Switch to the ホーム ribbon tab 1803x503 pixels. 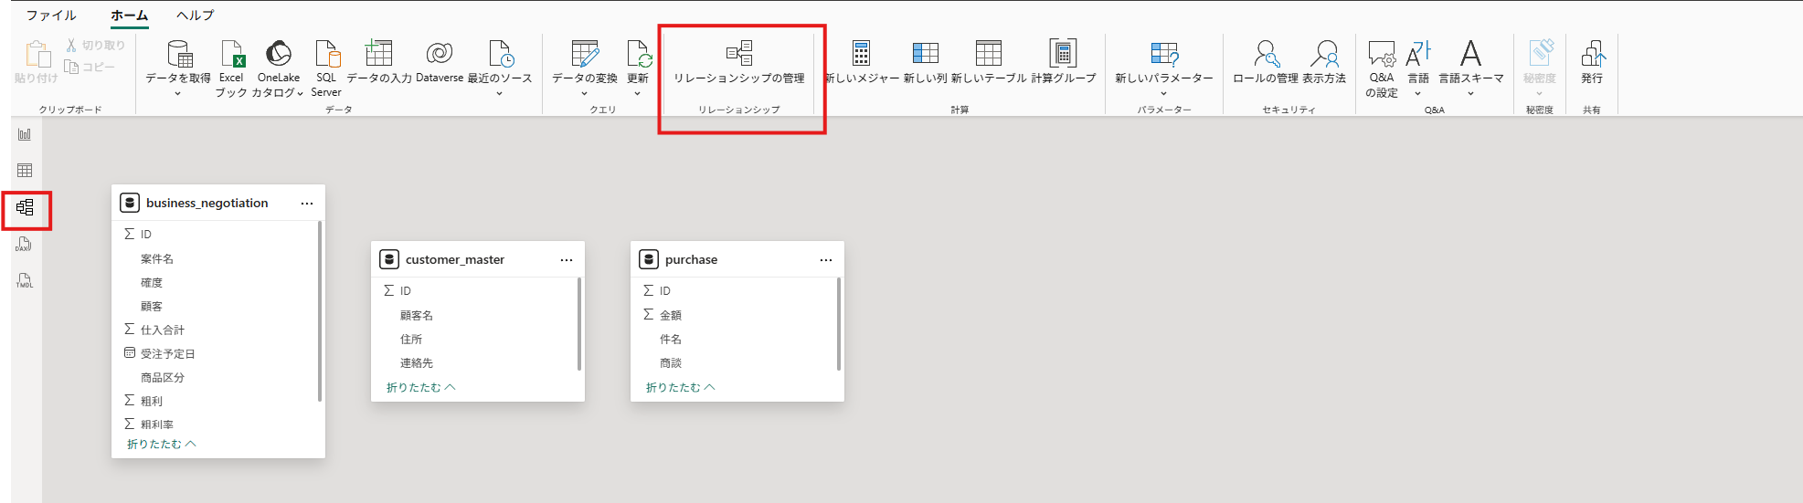pyautogui.click(x=129, y=16)
